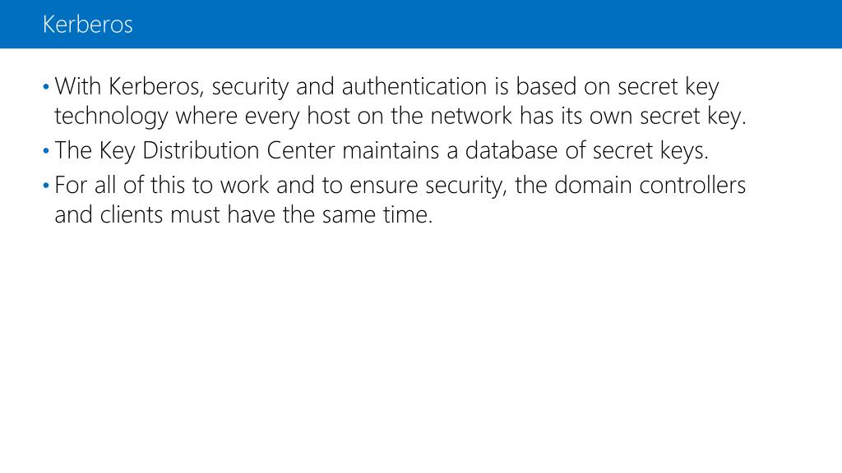
Task: Click the phrase 'same time' at end
Action: click(377, 215)
